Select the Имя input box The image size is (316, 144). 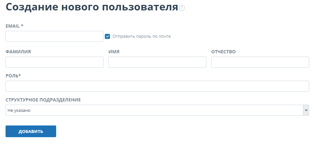157,62
